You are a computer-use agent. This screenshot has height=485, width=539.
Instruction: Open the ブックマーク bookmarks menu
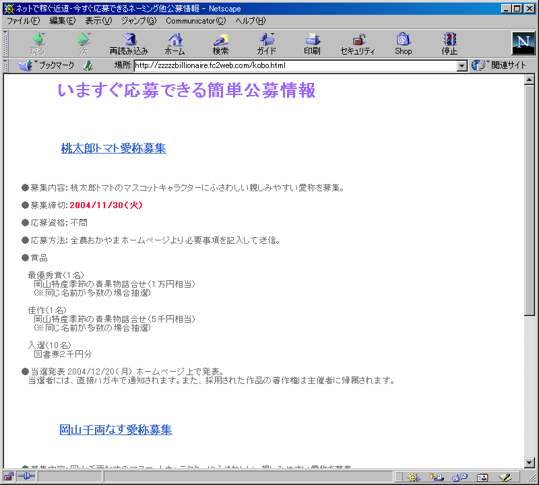(46, 65)
